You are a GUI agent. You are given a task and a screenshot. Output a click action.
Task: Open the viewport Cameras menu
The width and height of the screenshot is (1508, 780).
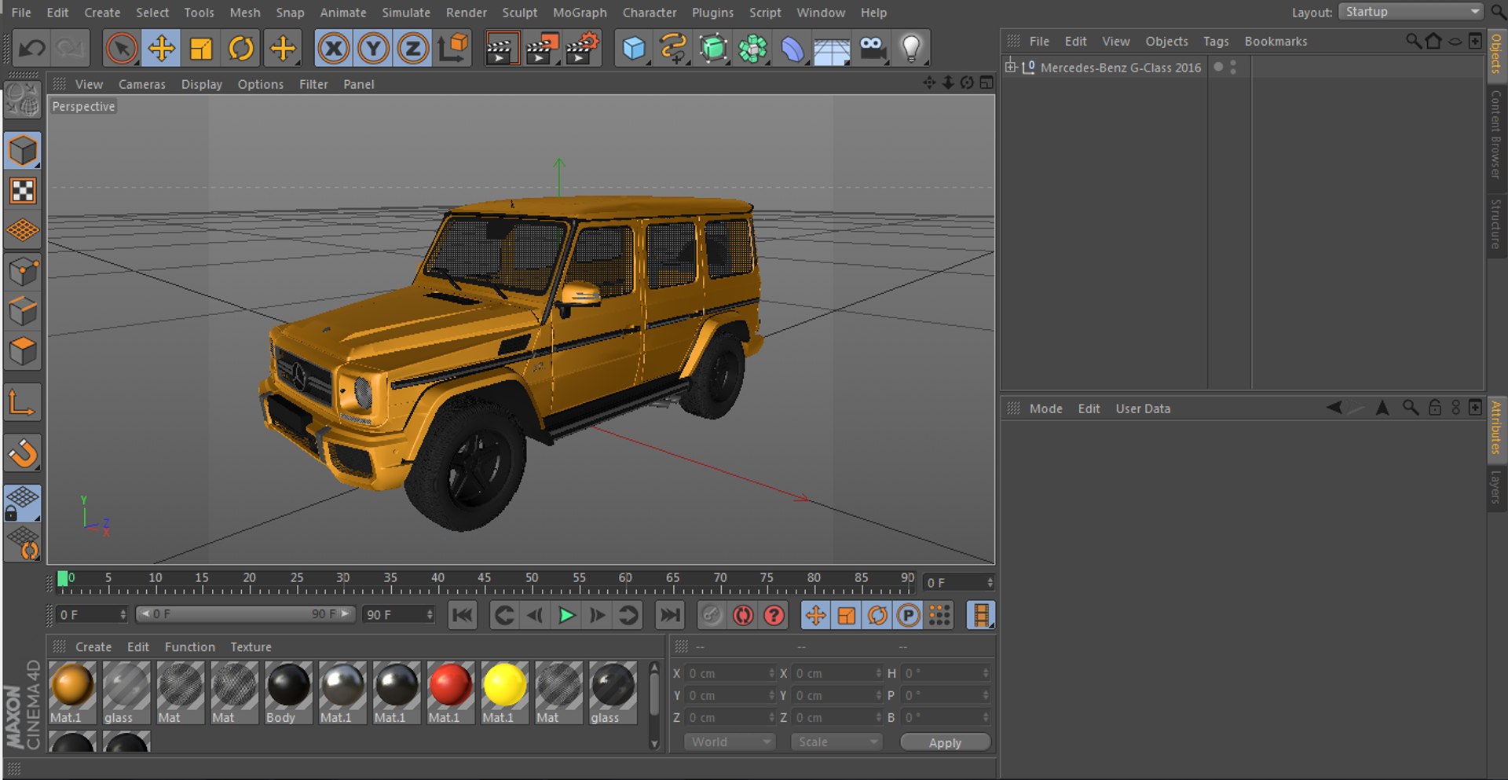(x=142, y=84)
